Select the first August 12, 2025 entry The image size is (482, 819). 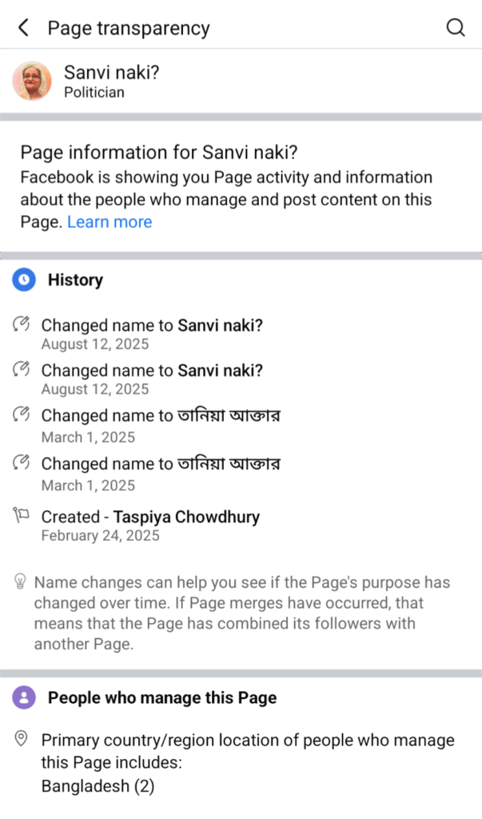95,345
